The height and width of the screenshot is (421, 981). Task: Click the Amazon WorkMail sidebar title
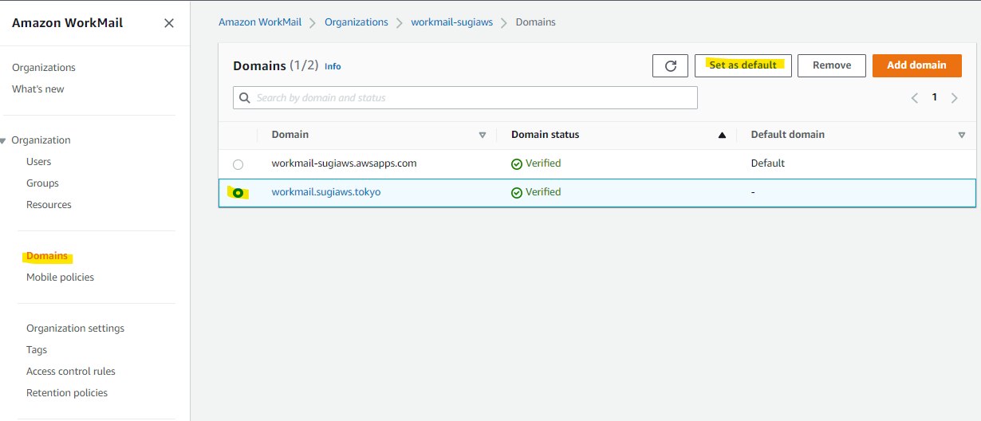click(x=68, y=23)
